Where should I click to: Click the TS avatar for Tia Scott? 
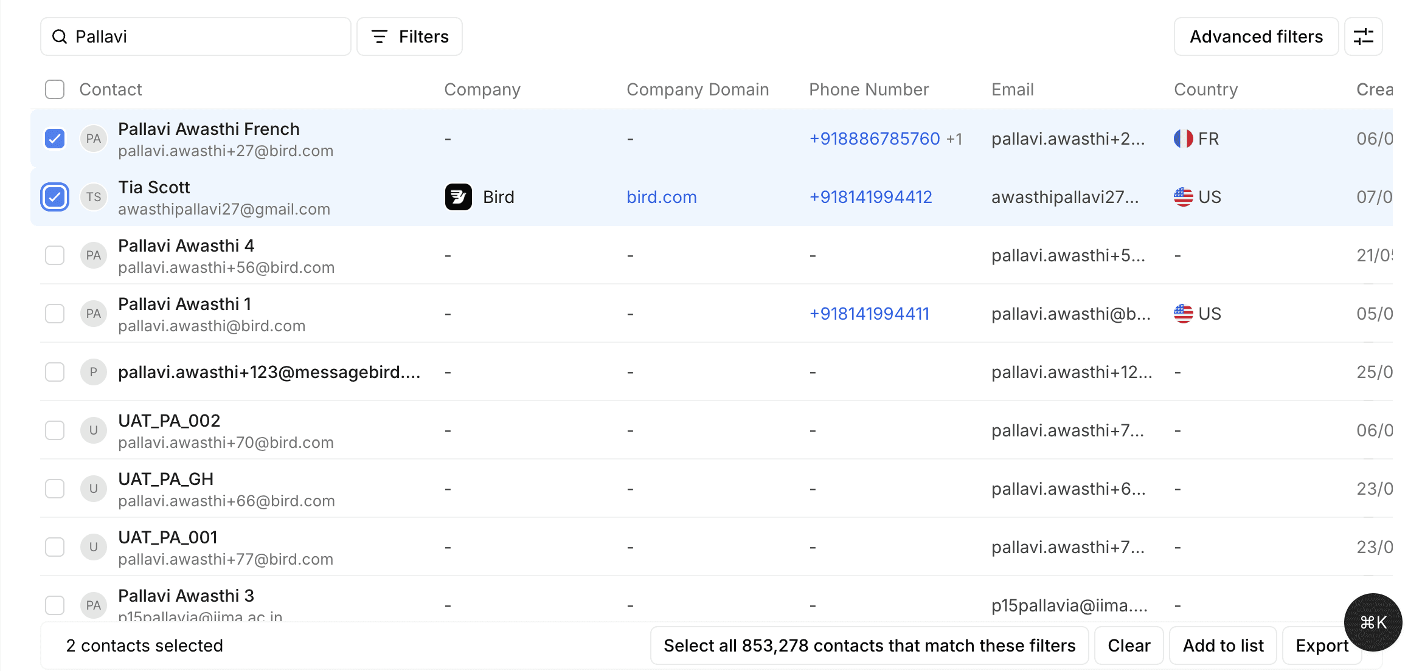click(93, 197)
